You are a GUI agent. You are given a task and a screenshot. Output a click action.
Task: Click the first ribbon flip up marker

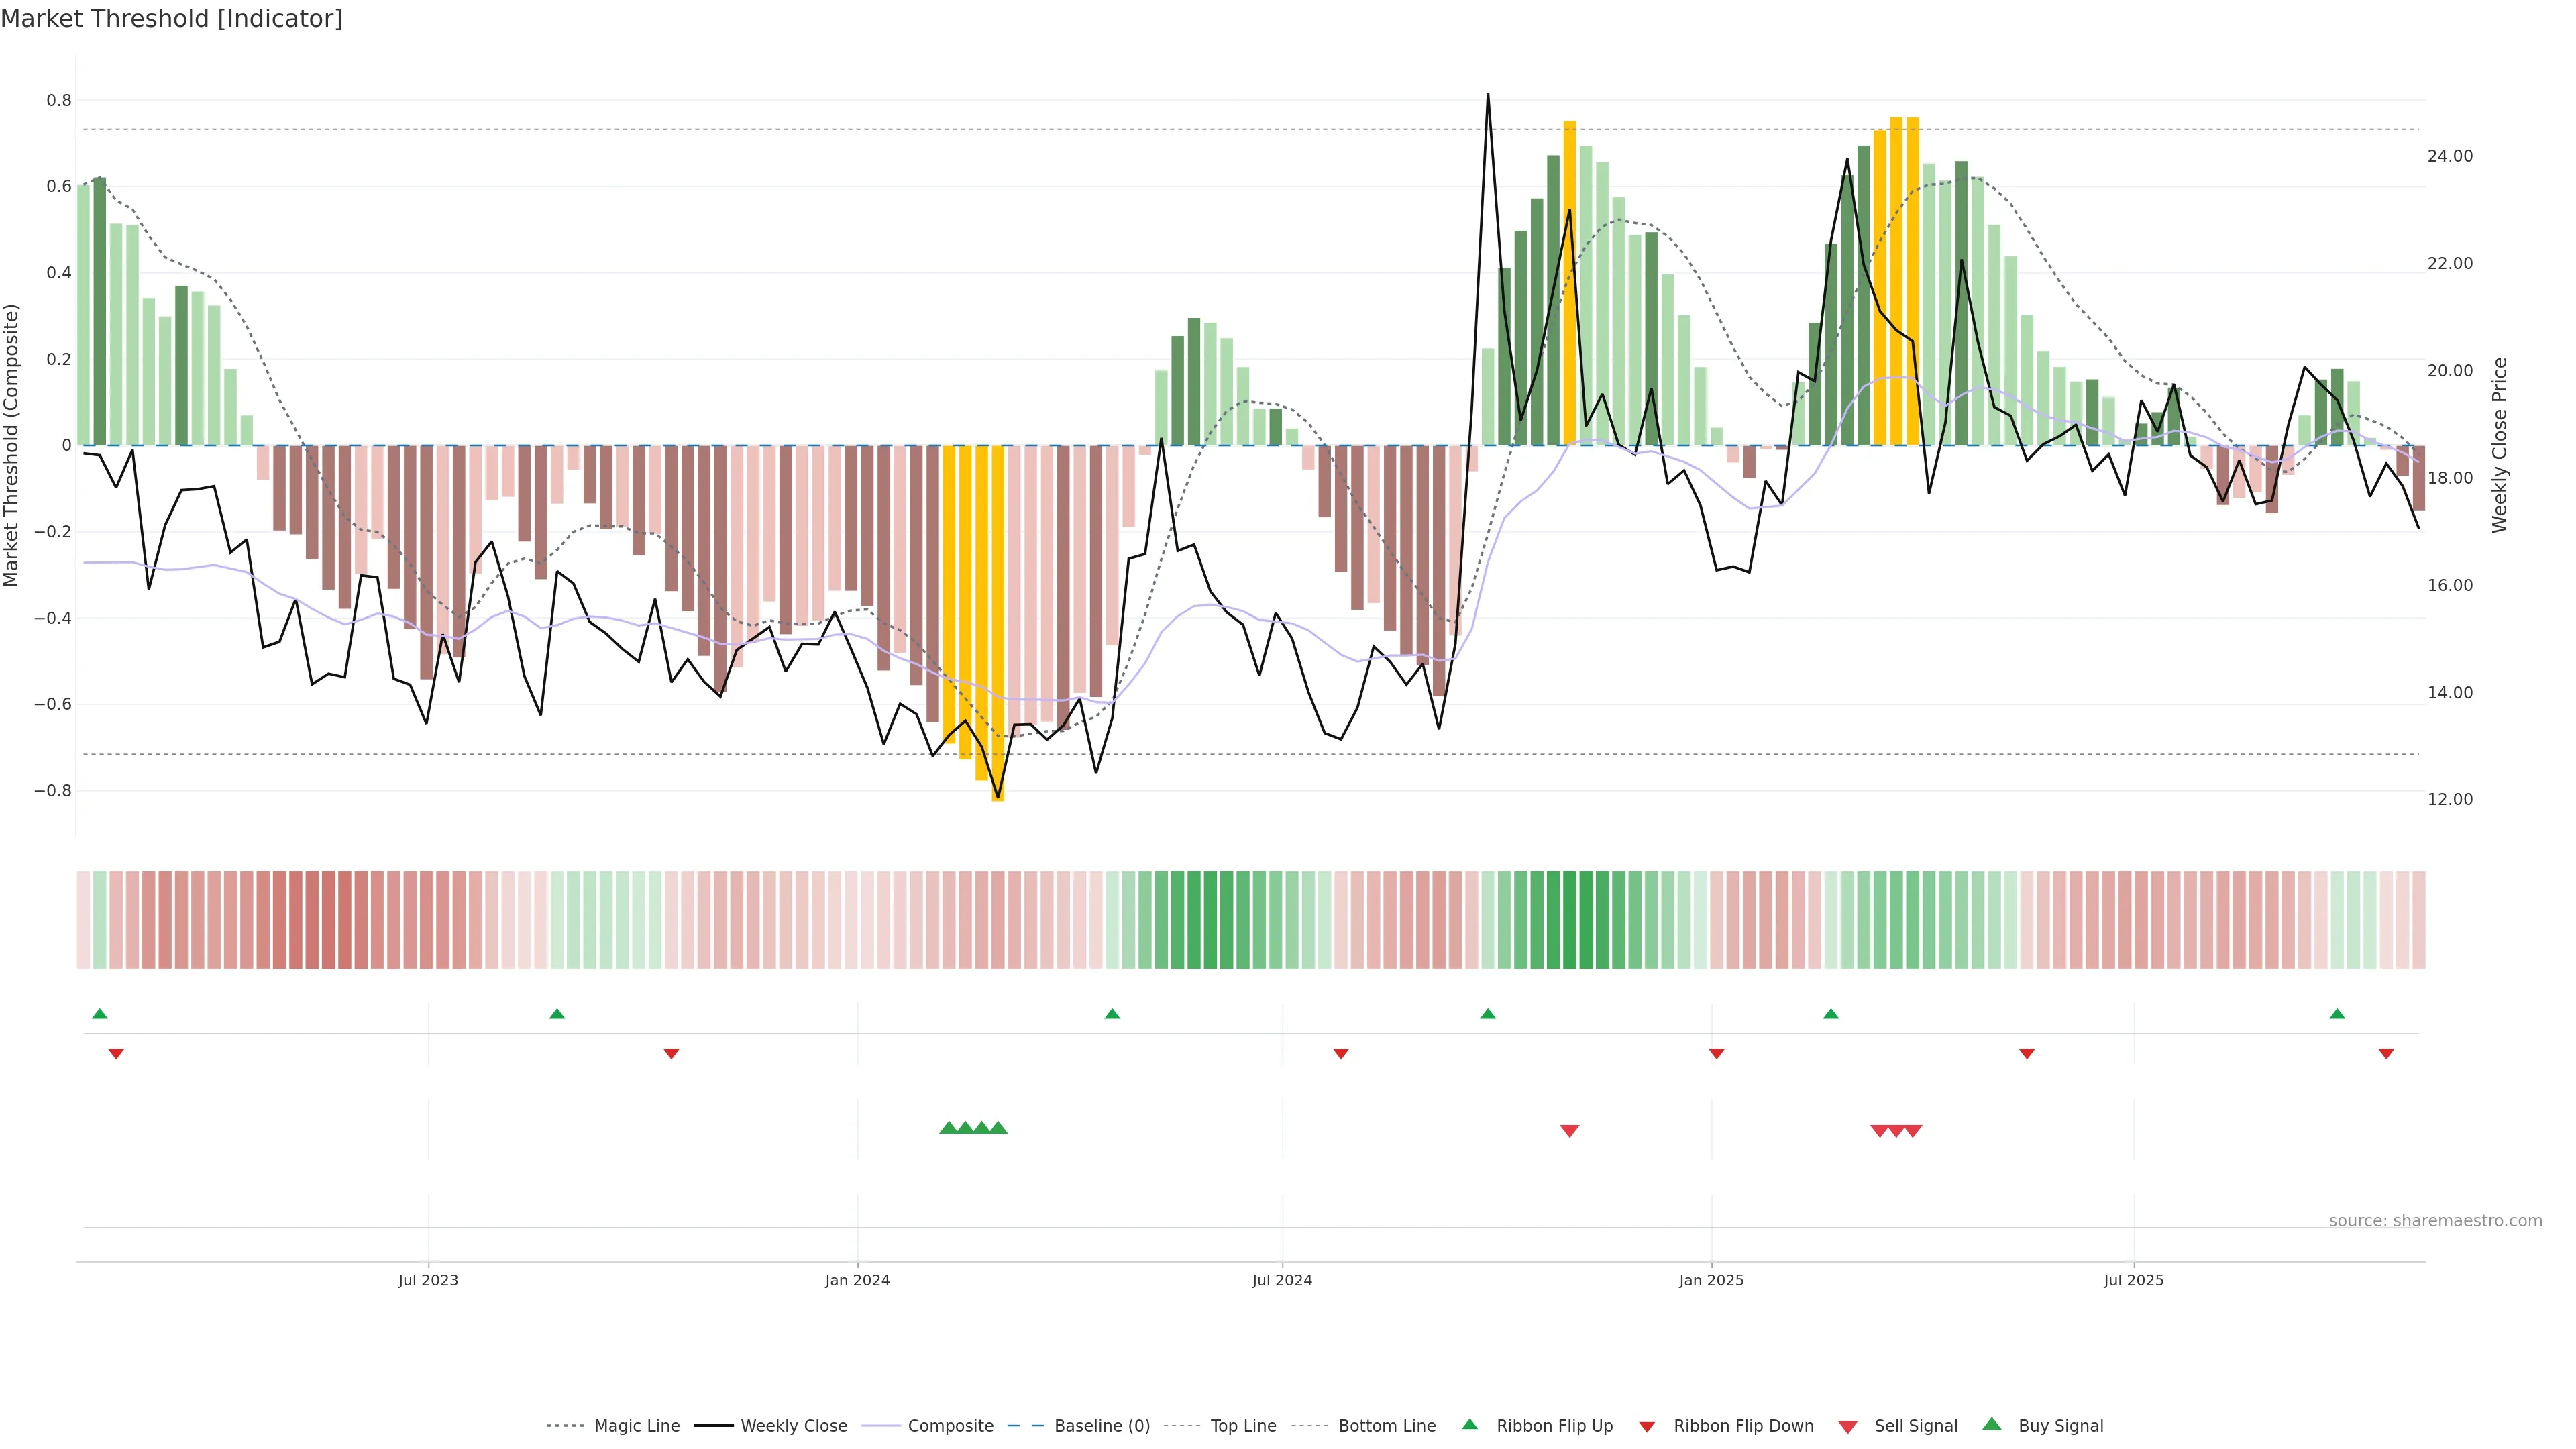(100, 1014)
